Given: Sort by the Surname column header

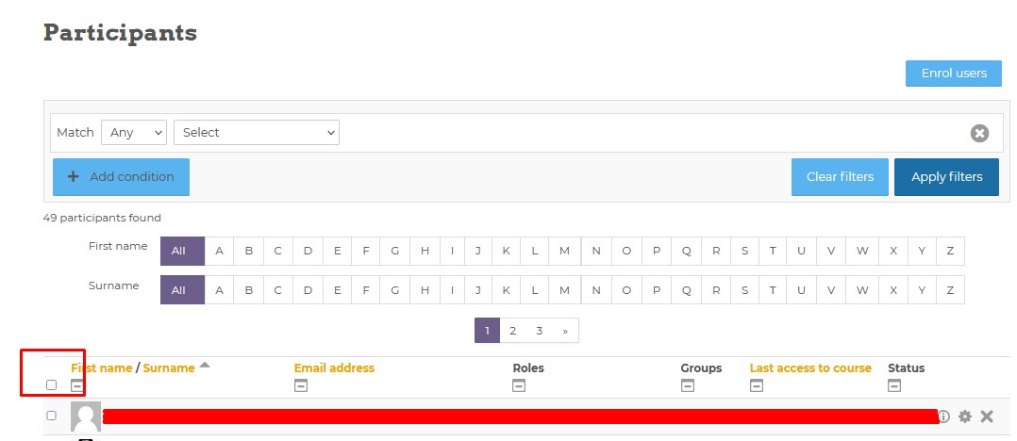Looking at the screenshot, I should coord(169,368).
